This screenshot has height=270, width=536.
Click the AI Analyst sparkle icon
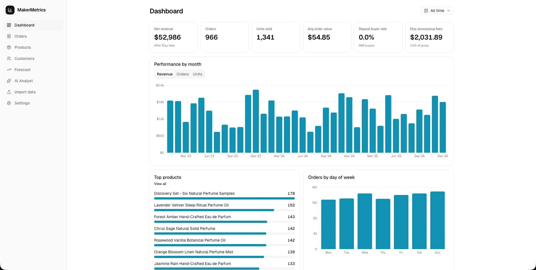(9, 81)
